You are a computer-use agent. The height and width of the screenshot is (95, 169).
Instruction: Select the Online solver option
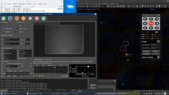pos(6,76)
